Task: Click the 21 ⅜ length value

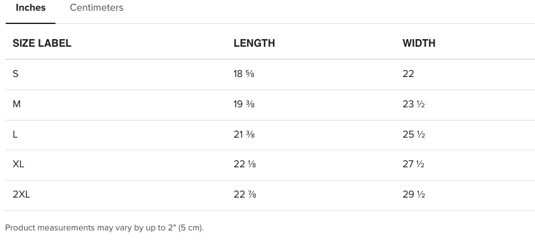Action: click(x=244, y=134)
